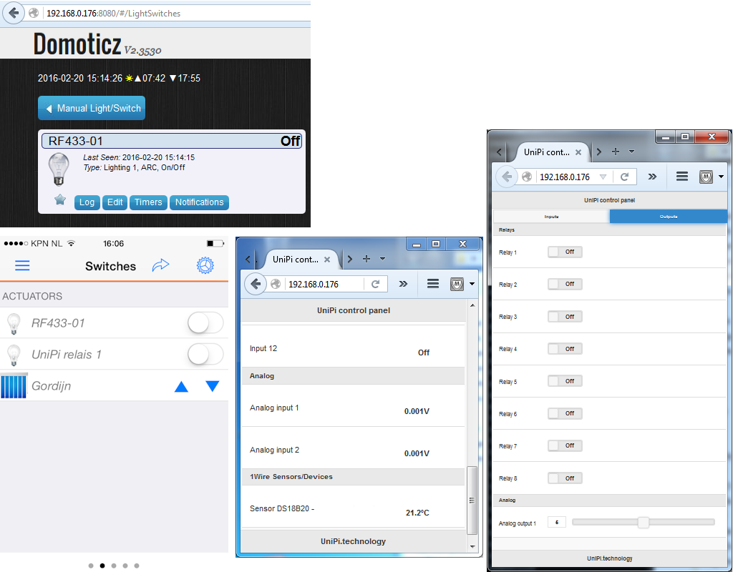Click the shield extension icon in the small UniPi window
733x572 pixels.
pos(457,284)
